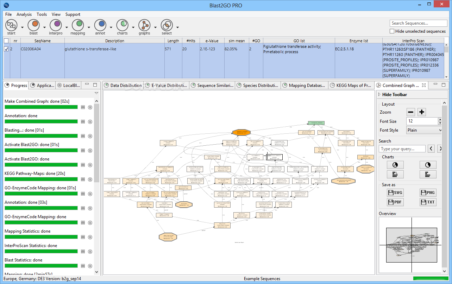Open the Applica... tab

(x=42, y=85)
